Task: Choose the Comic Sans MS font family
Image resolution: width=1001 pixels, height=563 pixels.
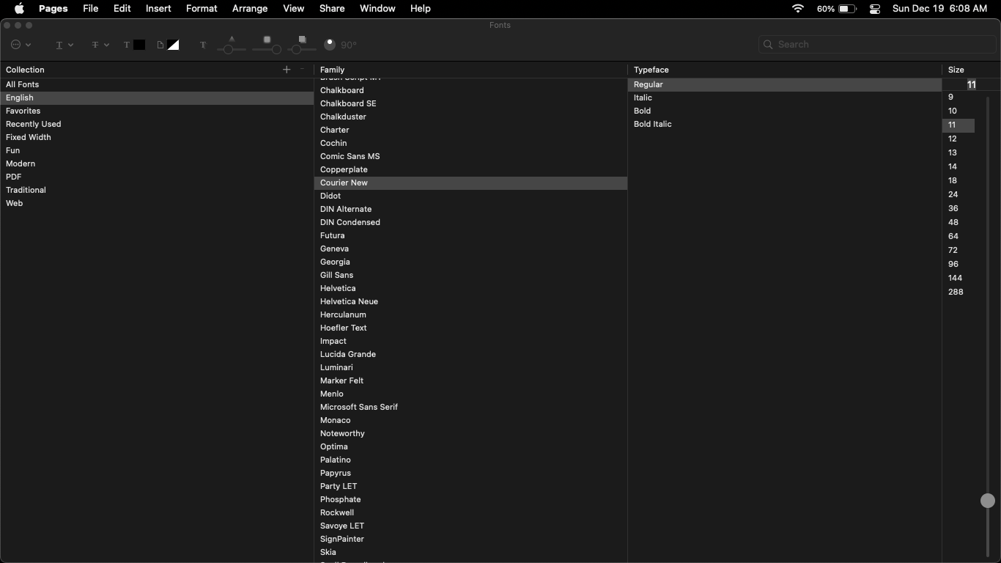Action: (x=470, y=156)
